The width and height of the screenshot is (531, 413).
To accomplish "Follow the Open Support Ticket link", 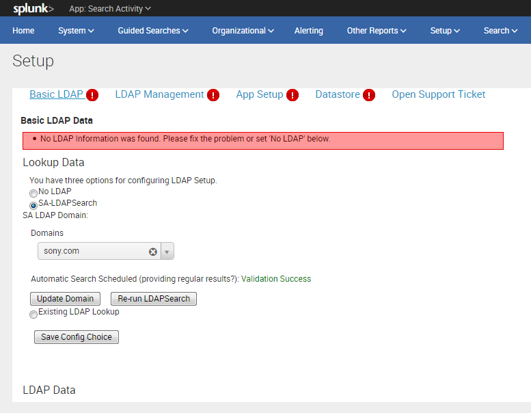I will click(x=438, y=94).
